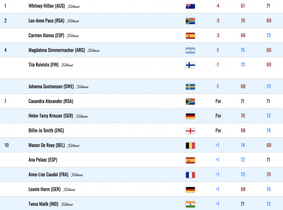Click position number 10 for Manon De Roey
Screen dimensions: 283x210
(7, 145)
